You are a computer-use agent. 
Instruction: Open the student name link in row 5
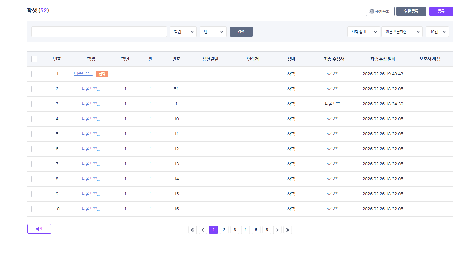click(91, 134)
